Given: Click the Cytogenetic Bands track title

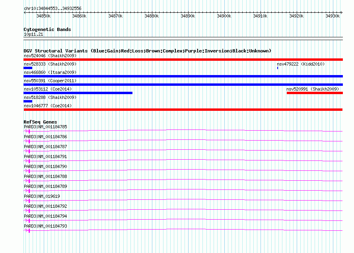Looking at the screenshot, I should pos(47,29).
